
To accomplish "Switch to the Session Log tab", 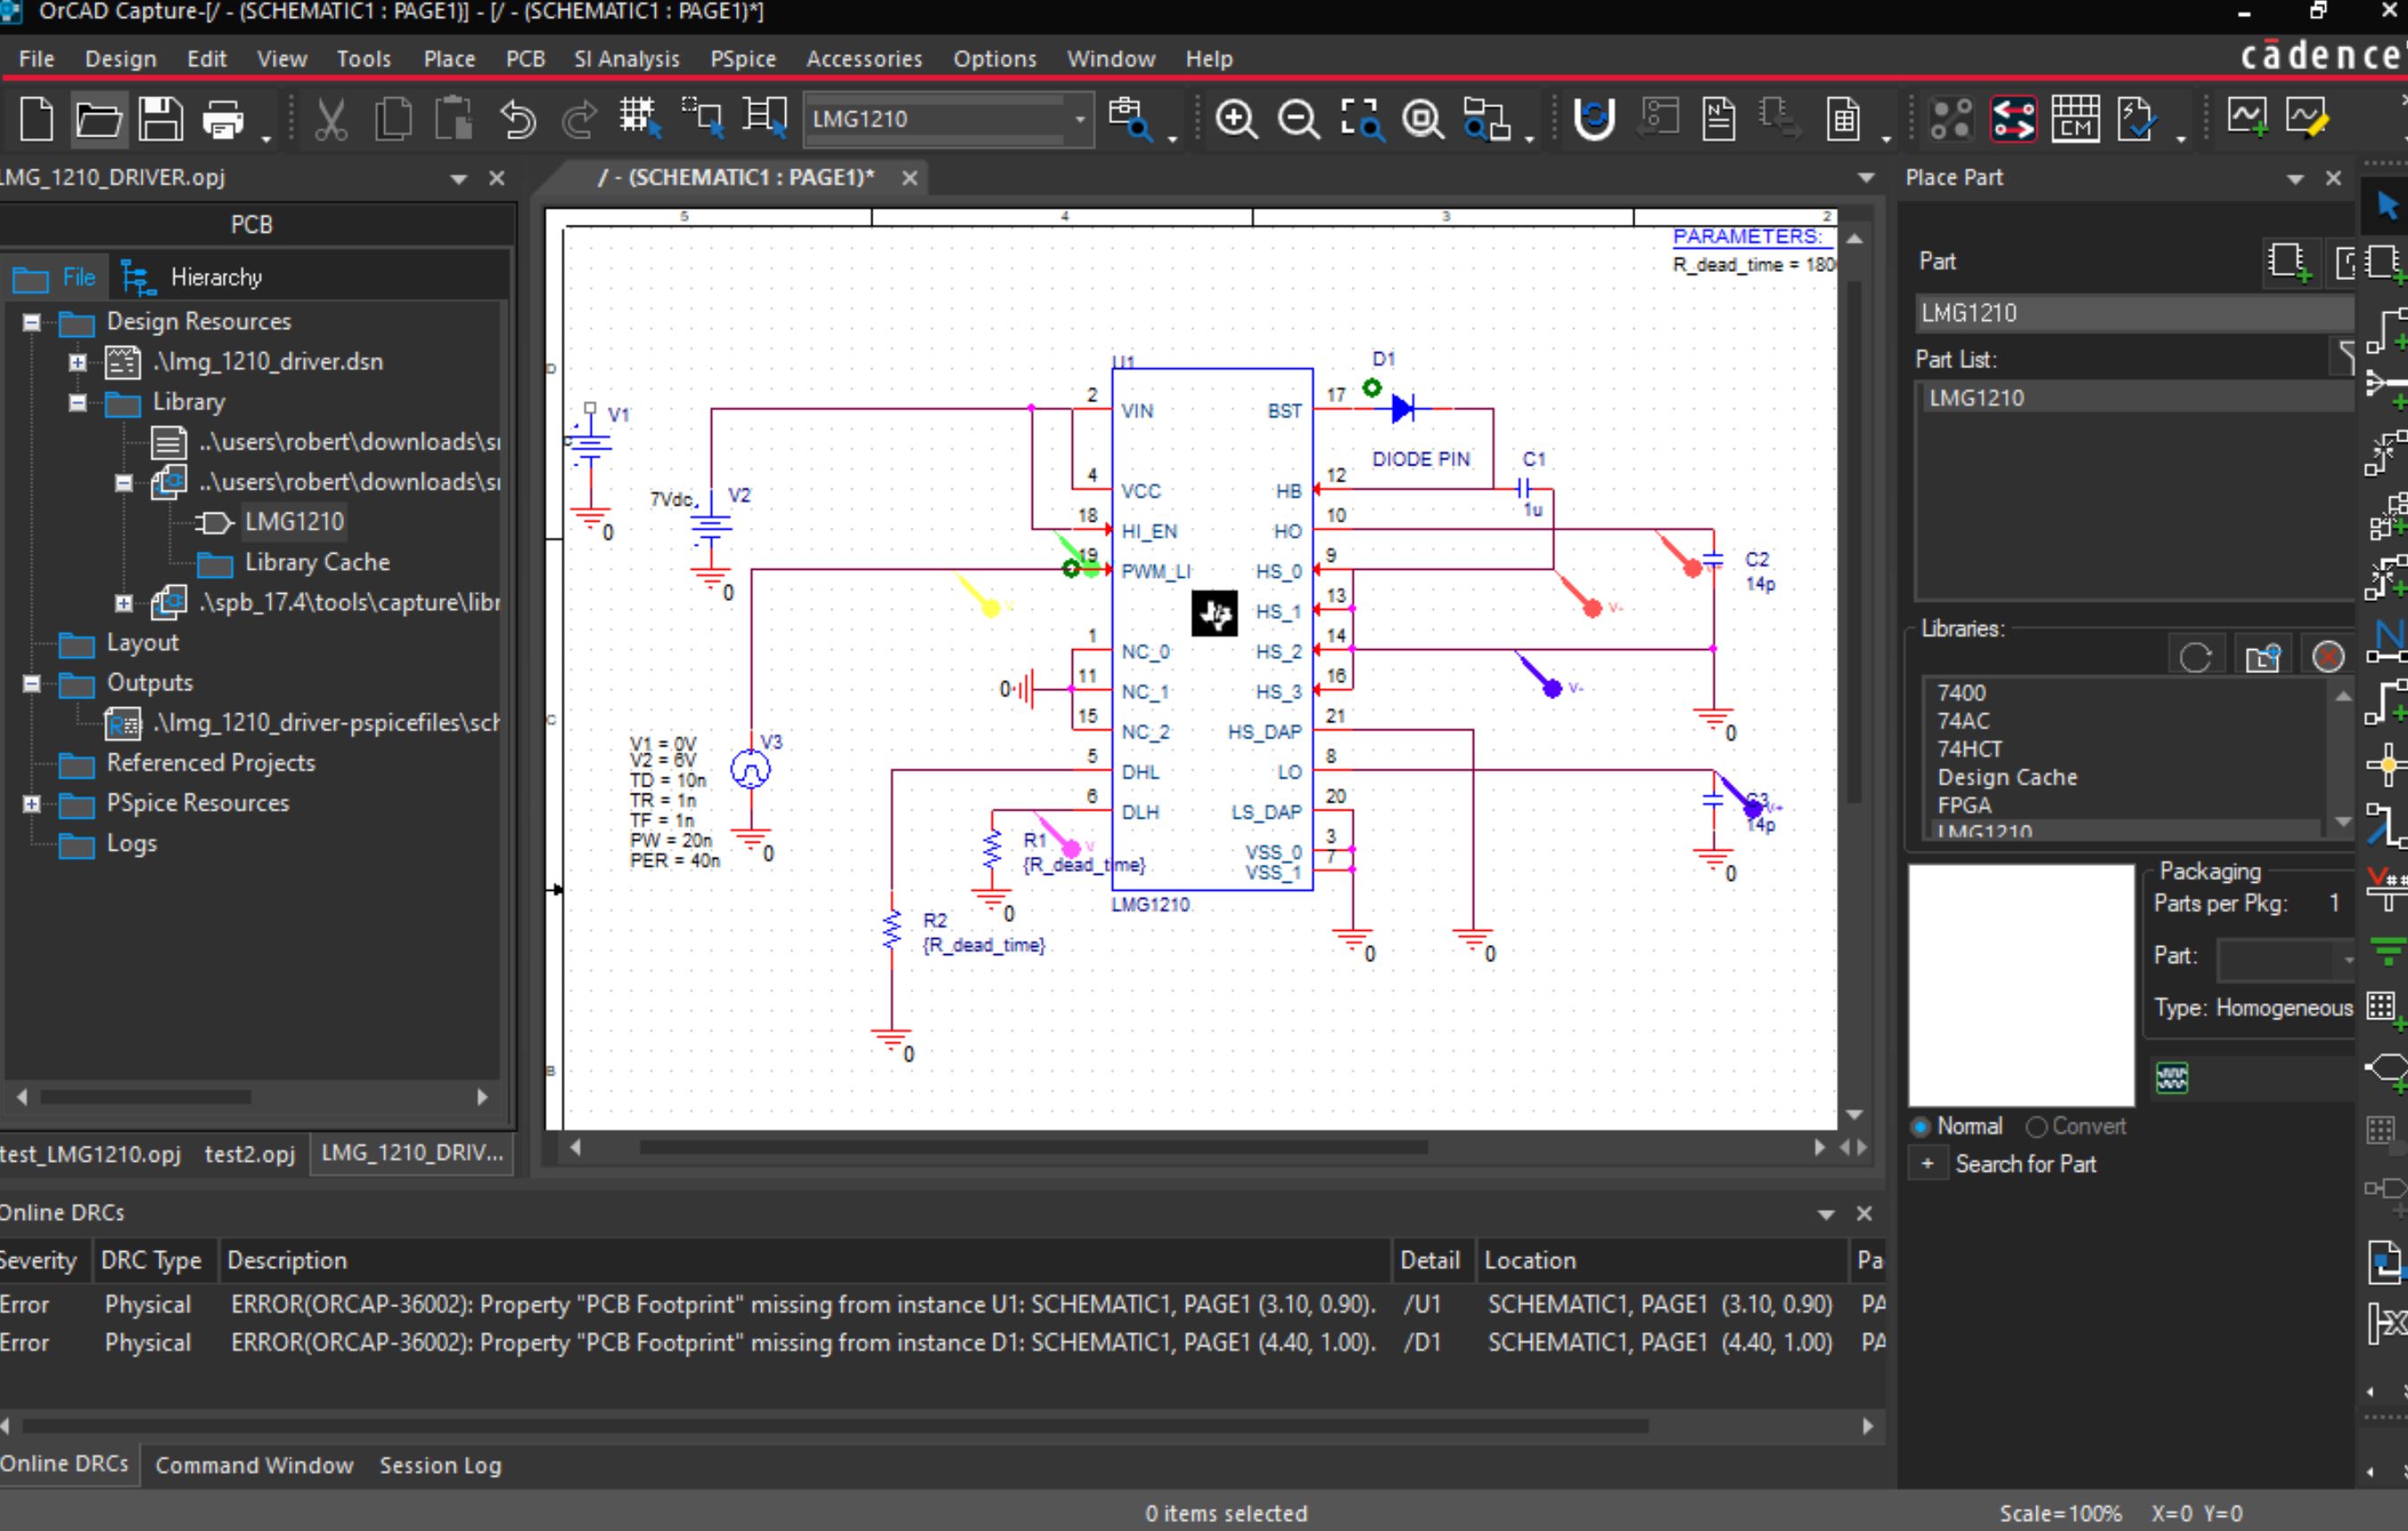I will click(440, 1465).
